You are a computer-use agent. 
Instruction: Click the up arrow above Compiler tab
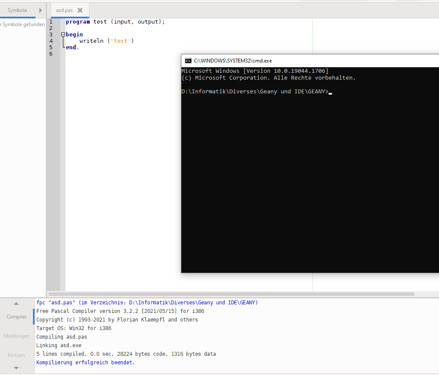click(16, 304)
